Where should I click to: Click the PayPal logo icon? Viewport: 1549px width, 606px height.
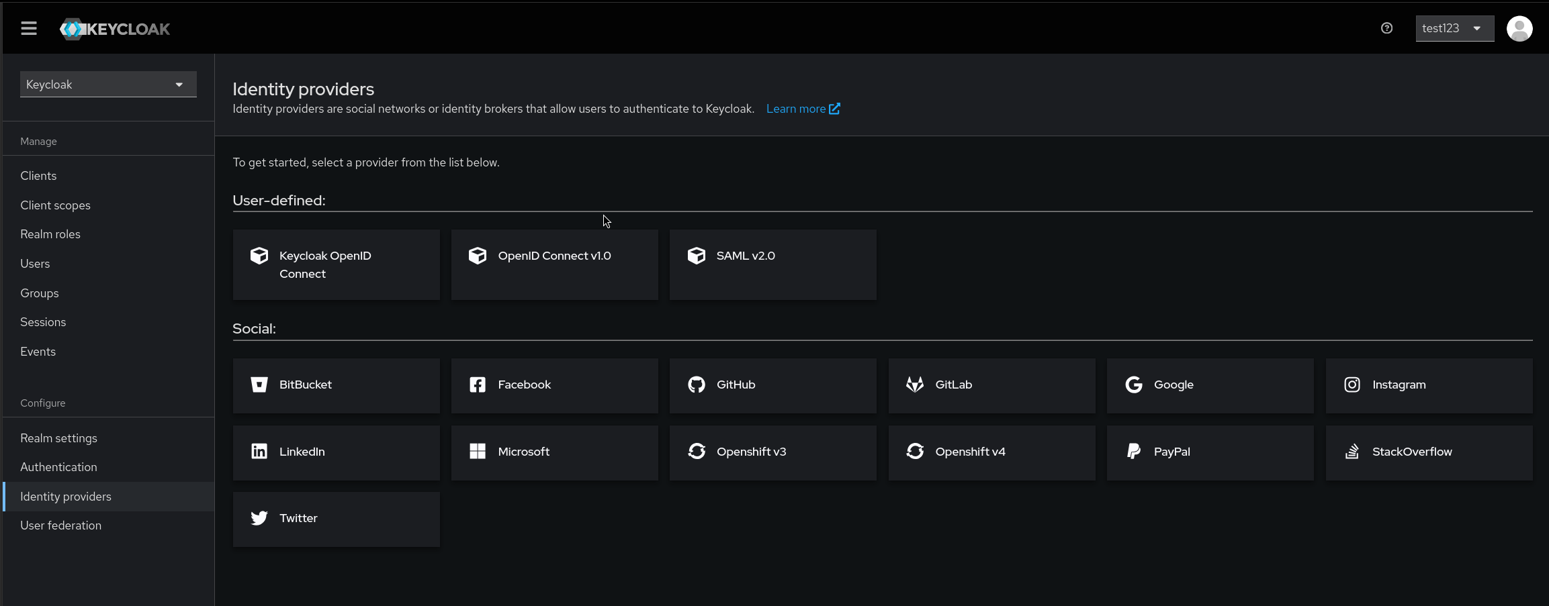(1134, 451)
